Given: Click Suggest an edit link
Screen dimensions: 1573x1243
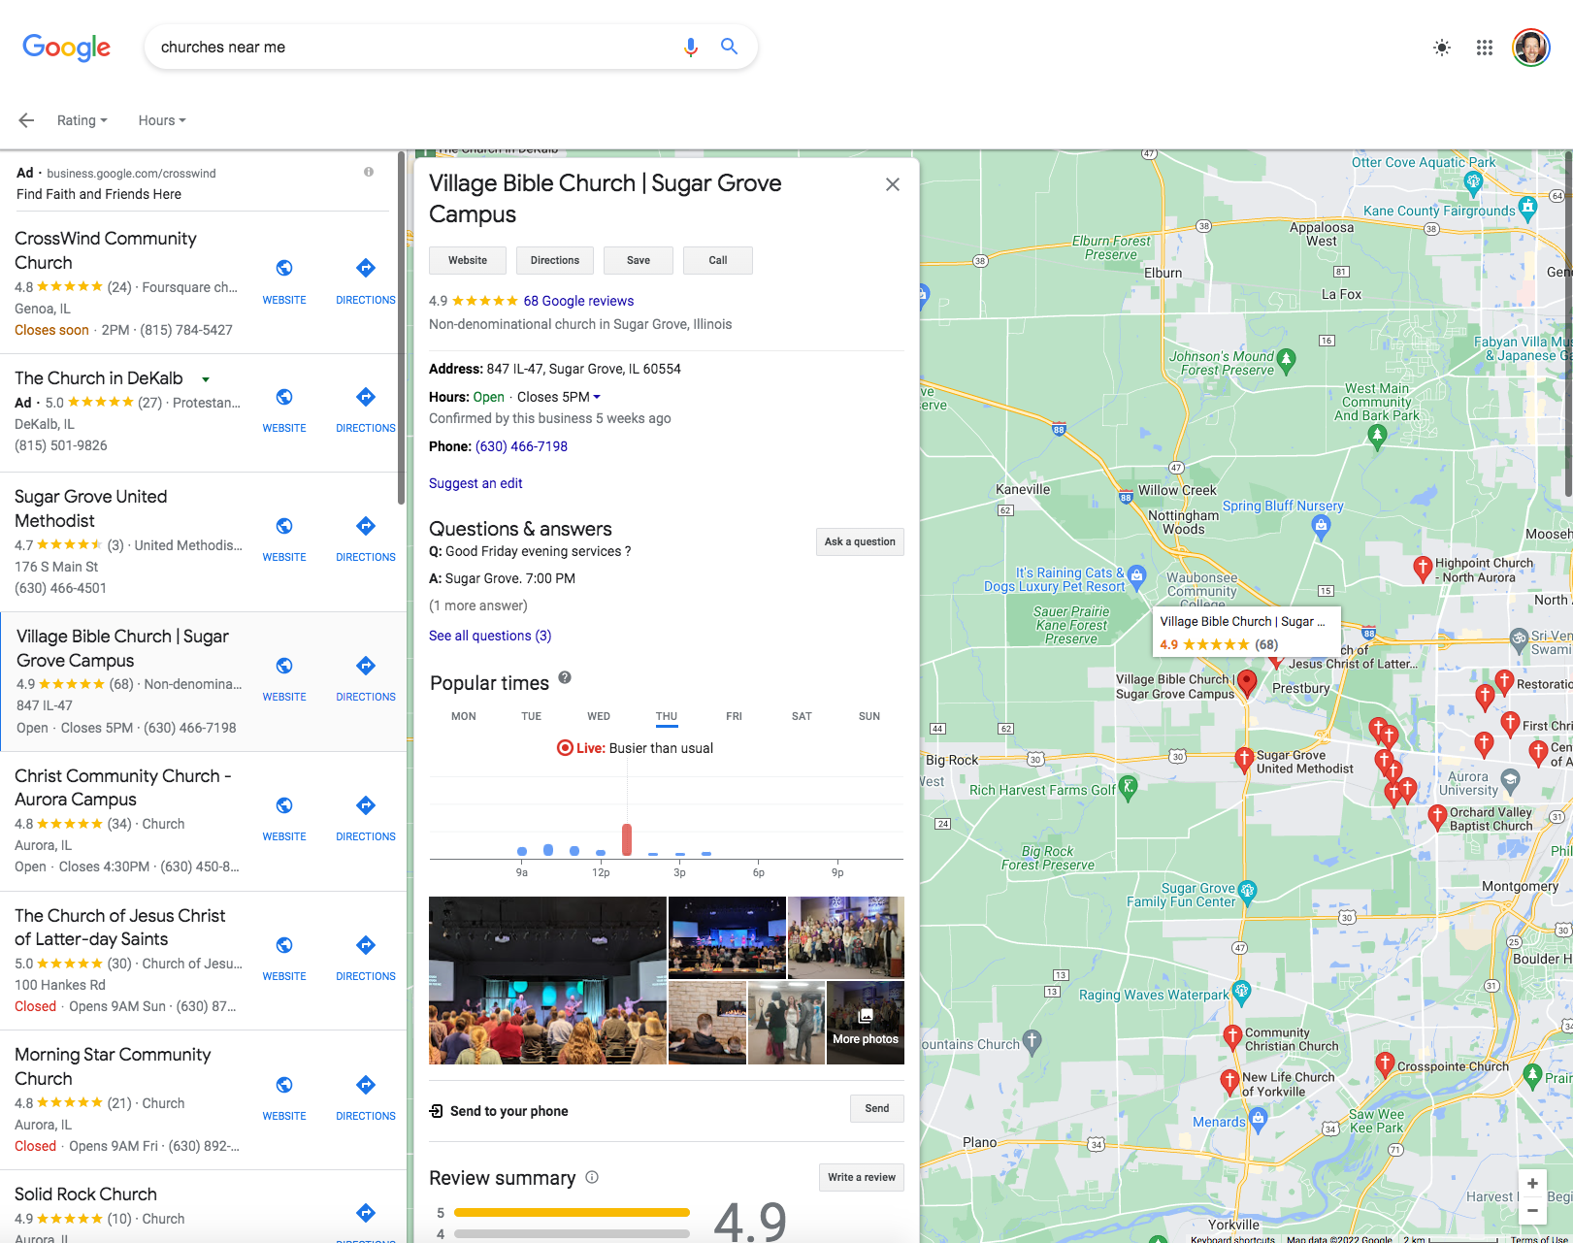Looking at the screenshot, I should (475, 483).
